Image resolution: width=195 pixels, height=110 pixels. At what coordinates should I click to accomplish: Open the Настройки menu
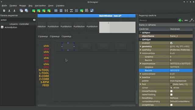[x=40, y=5]
